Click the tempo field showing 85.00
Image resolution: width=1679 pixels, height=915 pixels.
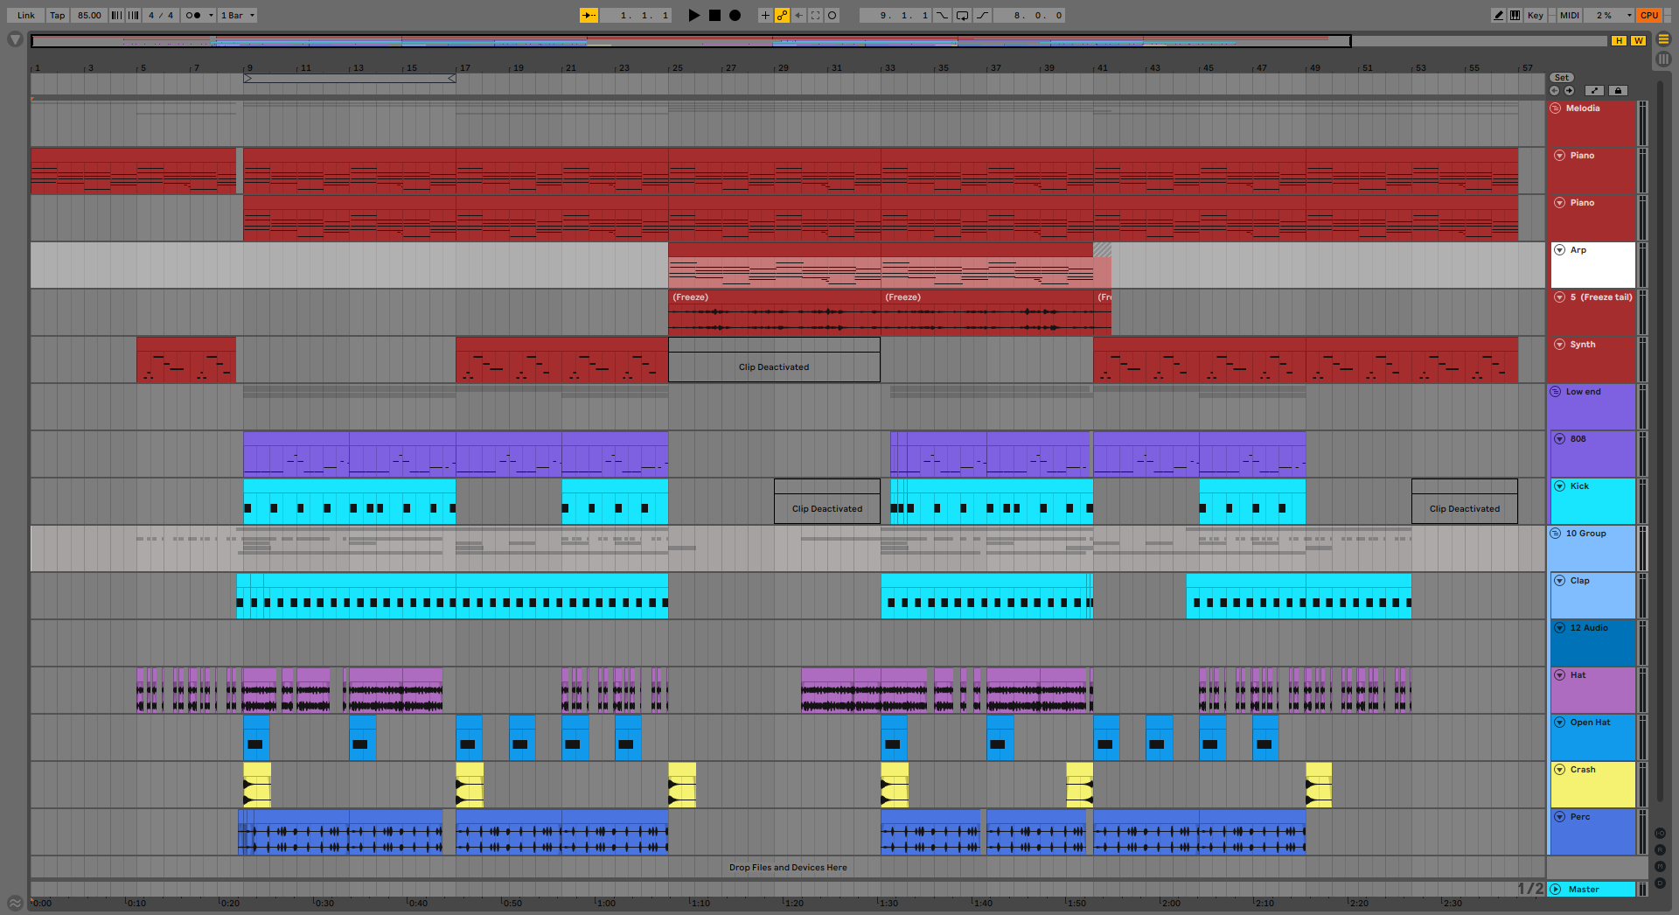(x=89, y=15)
